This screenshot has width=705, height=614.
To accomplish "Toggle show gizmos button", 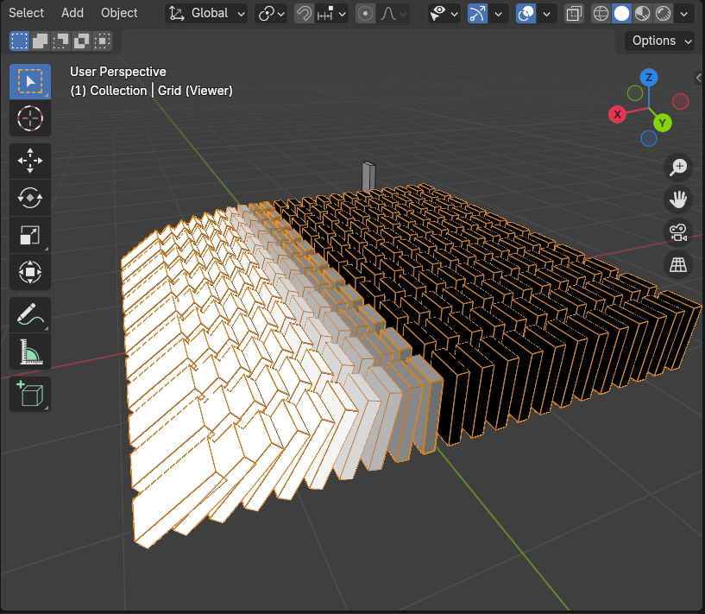I will coord(477,14).
